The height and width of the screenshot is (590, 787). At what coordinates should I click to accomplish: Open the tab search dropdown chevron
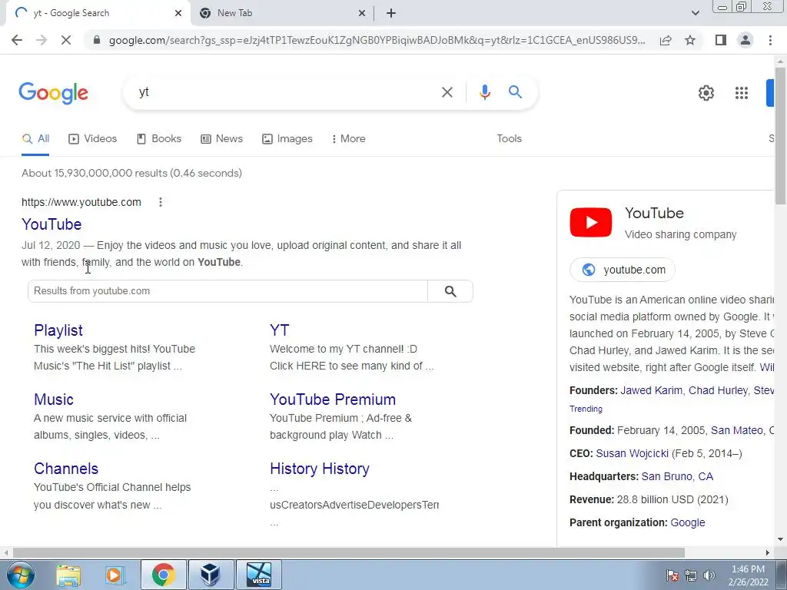(x=695, y=13)
